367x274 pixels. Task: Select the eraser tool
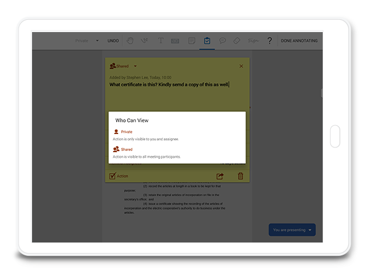(x=237, y=40)
